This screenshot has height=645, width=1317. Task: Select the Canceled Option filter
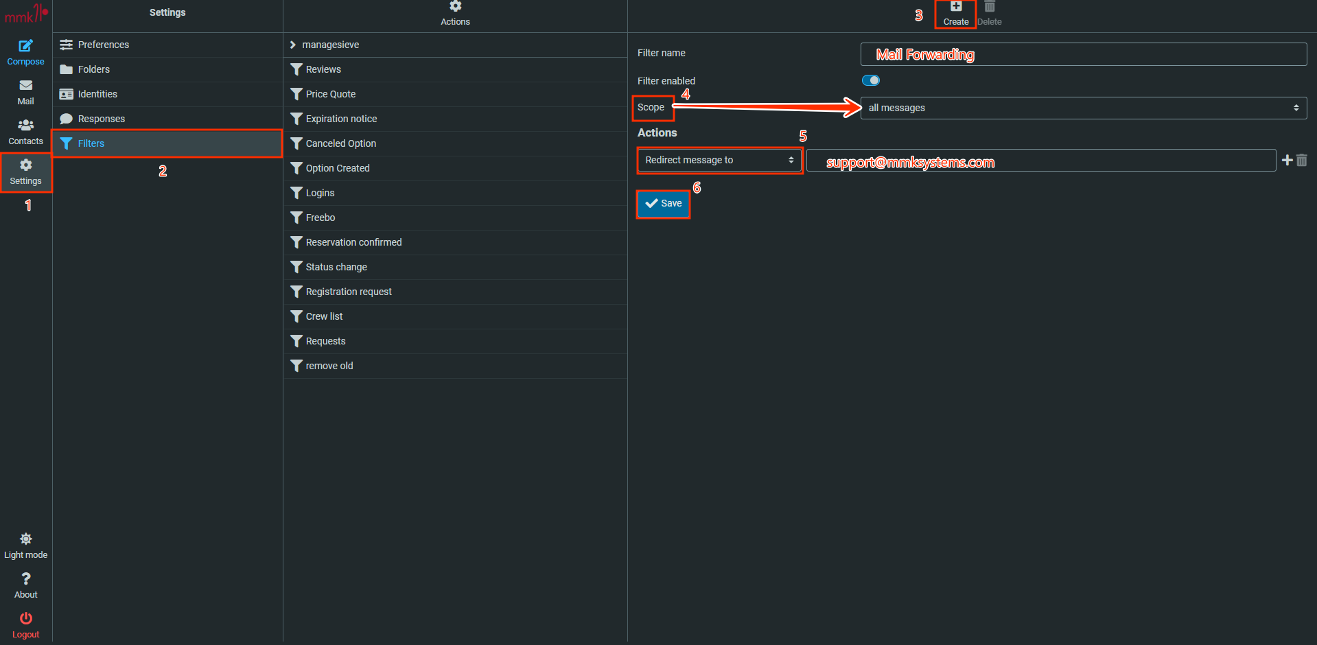click(x=456, y=143)
